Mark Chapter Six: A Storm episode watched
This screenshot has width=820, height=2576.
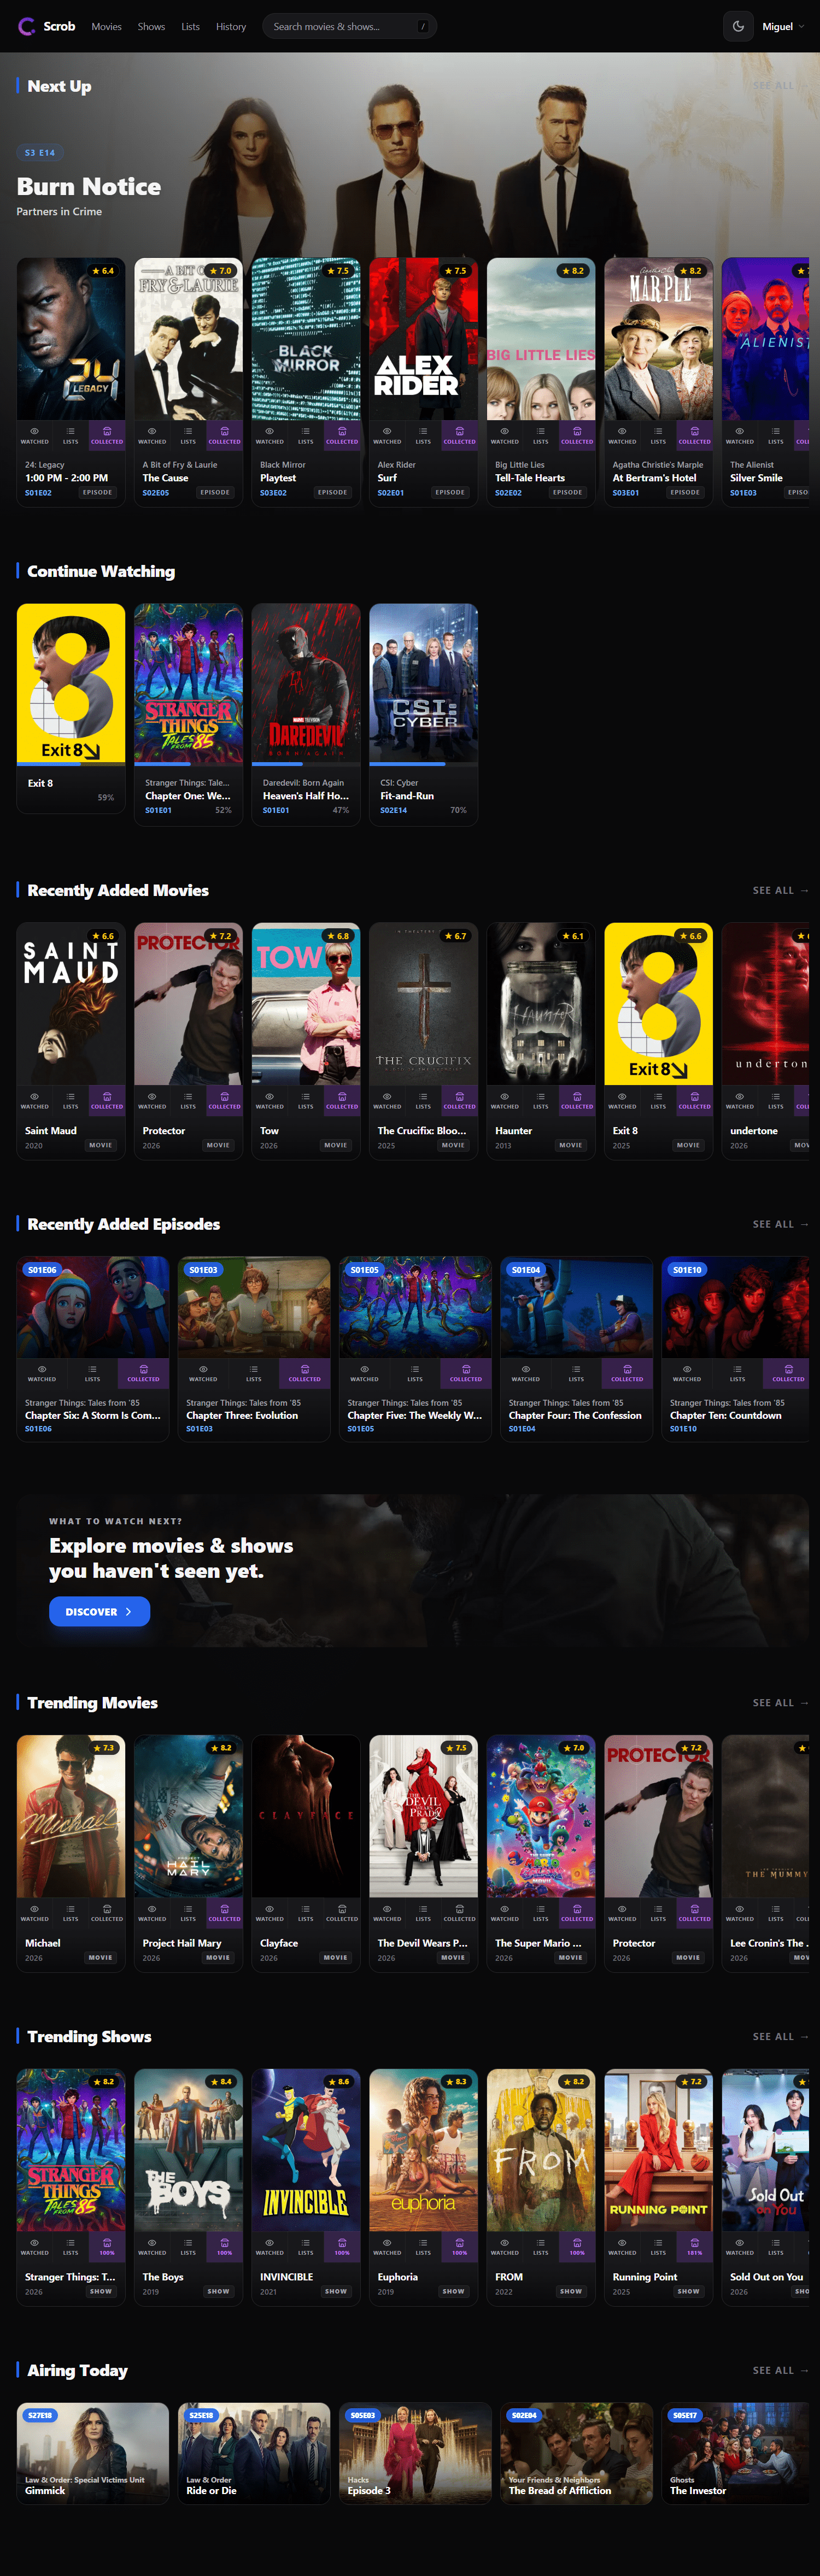coord(42,1373)
